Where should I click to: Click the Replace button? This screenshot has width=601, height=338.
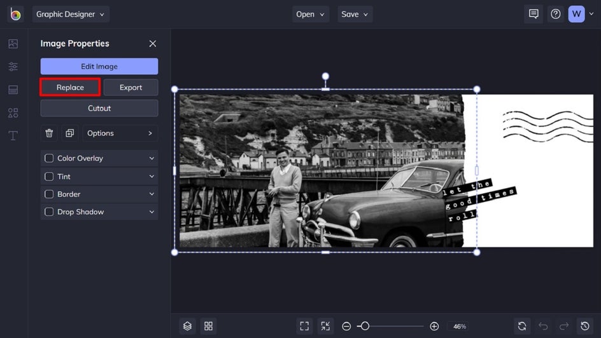(70, 88)
